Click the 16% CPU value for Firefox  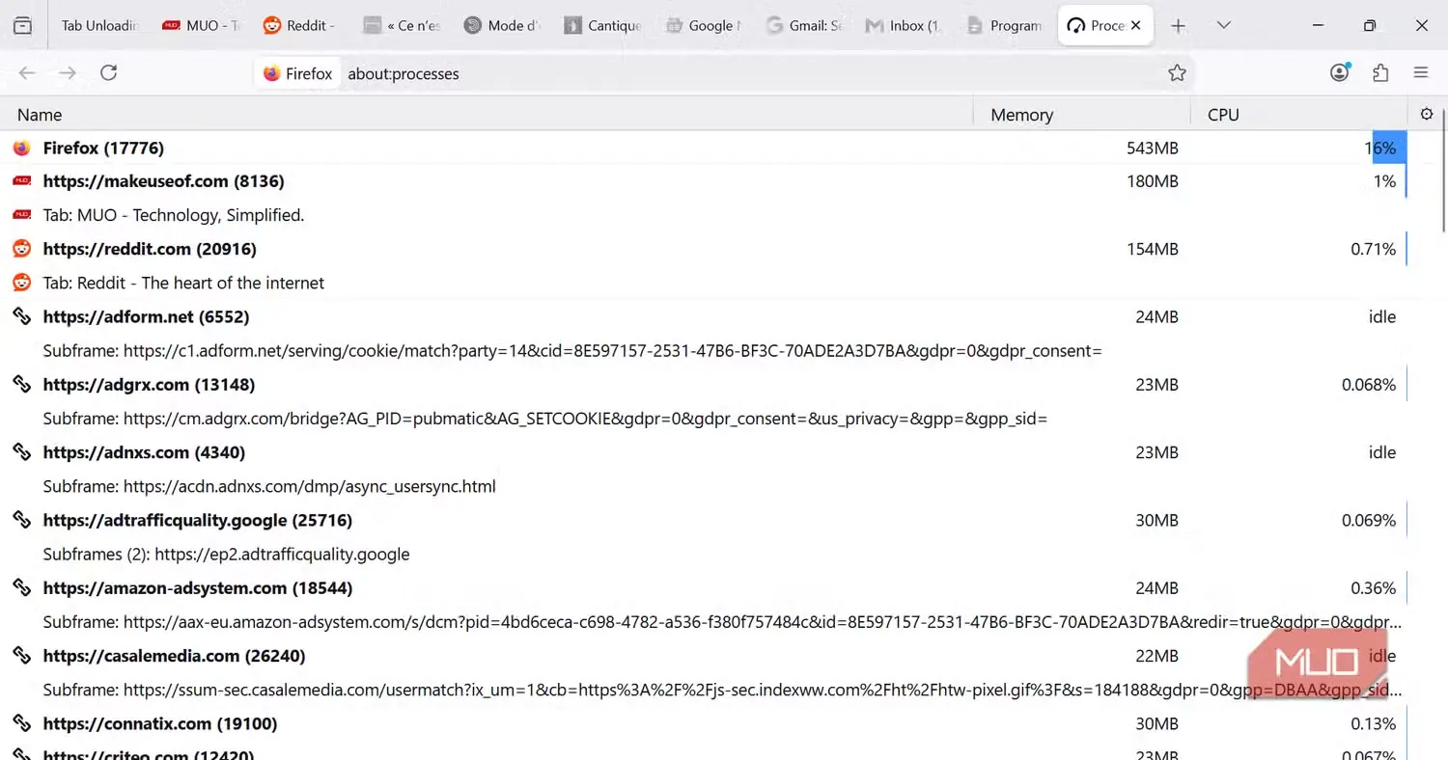tap(1380, 148)
